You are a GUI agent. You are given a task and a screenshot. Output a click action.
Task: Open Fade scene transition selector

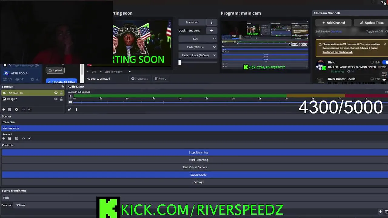pos(194,198)
